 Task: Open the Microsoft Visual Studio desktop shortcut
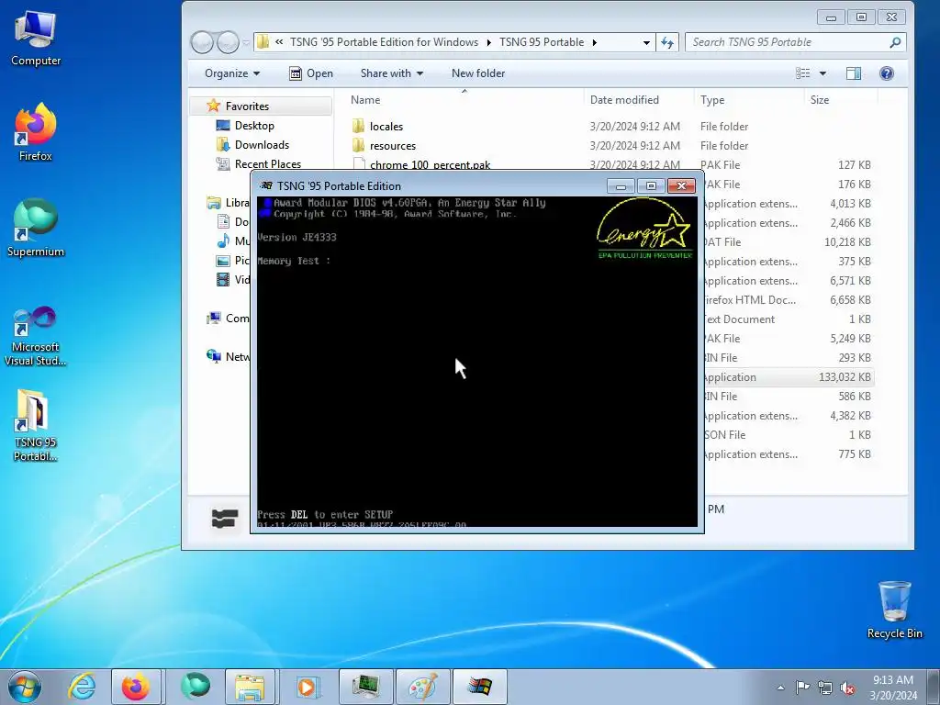[36, 336]
